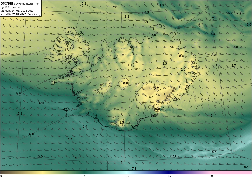The height and width of the screenshot is (178, 252).
Task: Click the 3.5 value on the north coast
Action: pos(118,40)
